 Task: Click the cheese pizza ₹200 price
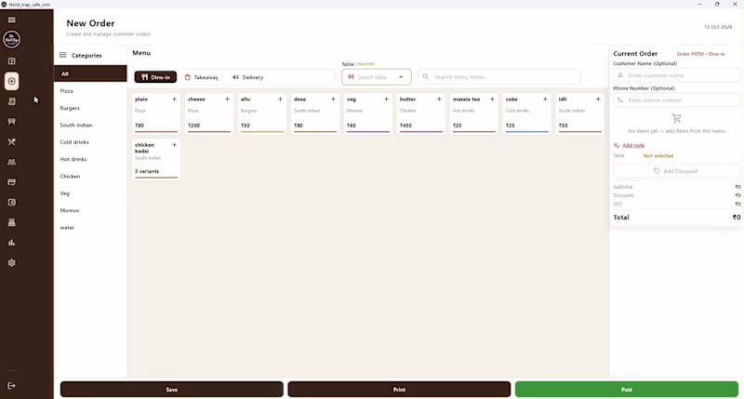[x=193, y=126]
